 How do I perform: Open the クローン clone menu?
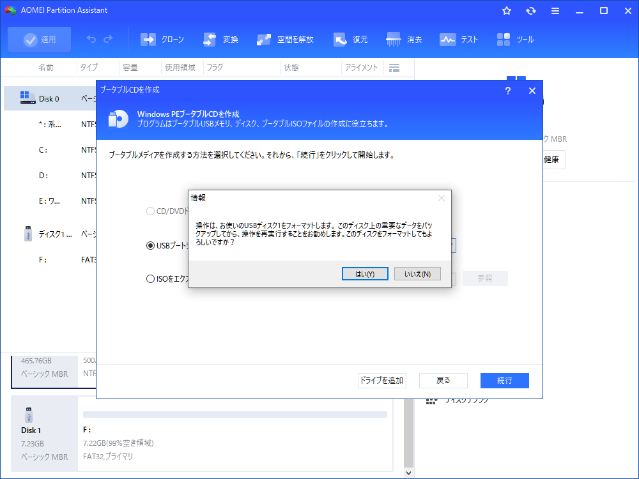tap(162, 40)
